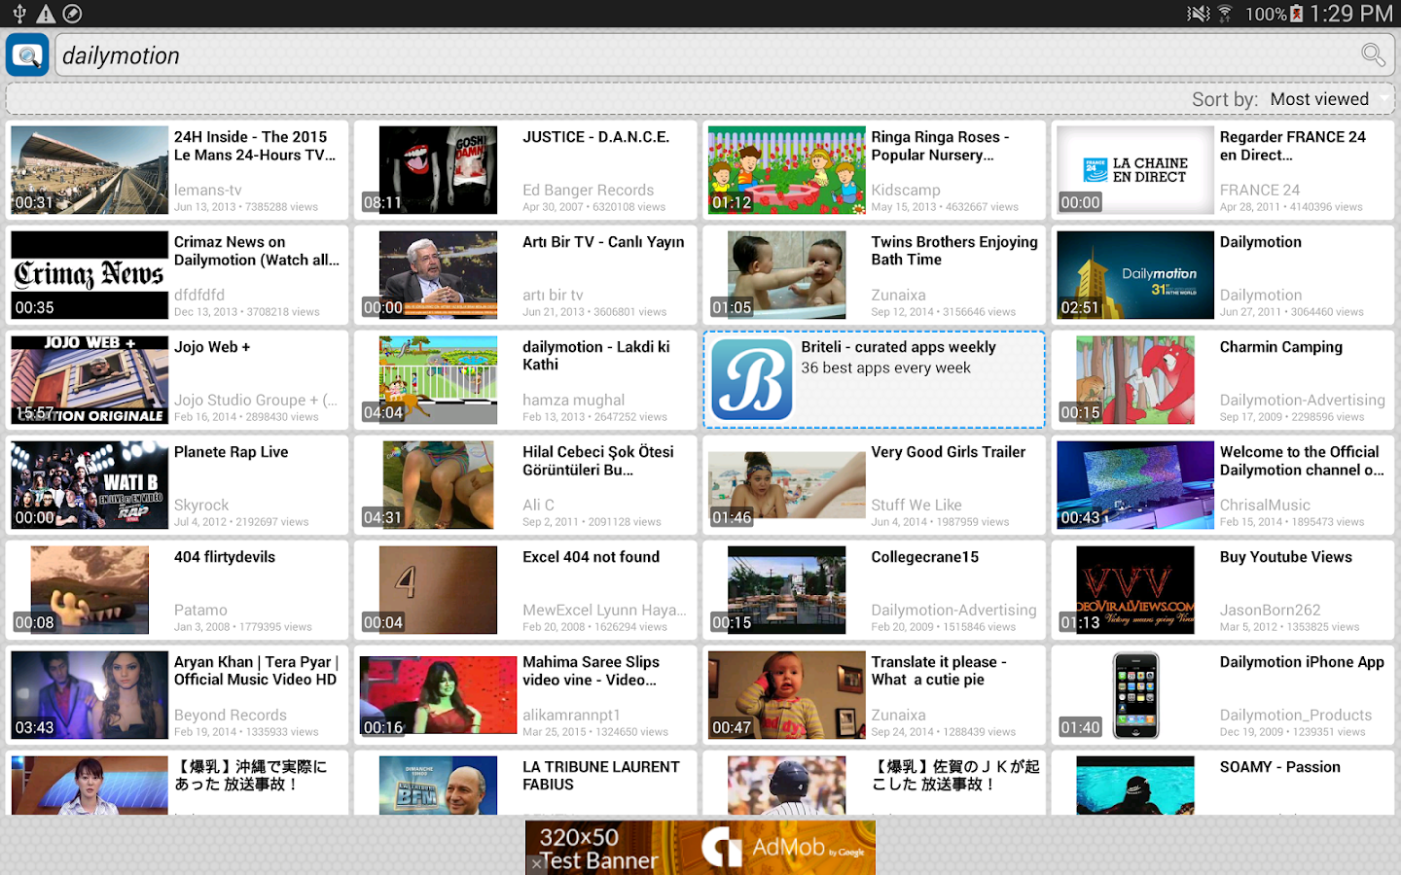Open the Charmin Camping thumbnail
The height and width of the screenshot is (875, 1401).
1135,380
